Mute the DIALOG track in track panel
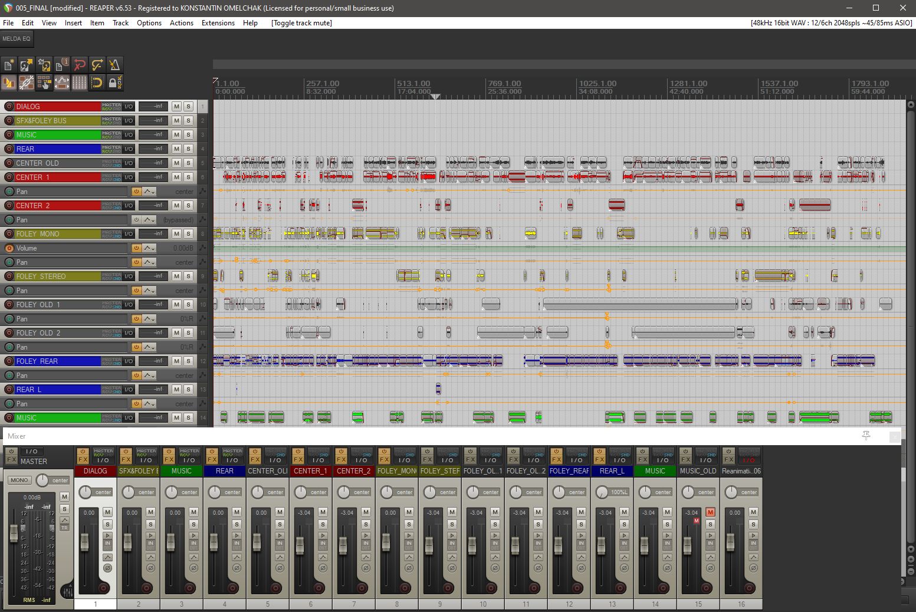 click(x=176, y=107)
